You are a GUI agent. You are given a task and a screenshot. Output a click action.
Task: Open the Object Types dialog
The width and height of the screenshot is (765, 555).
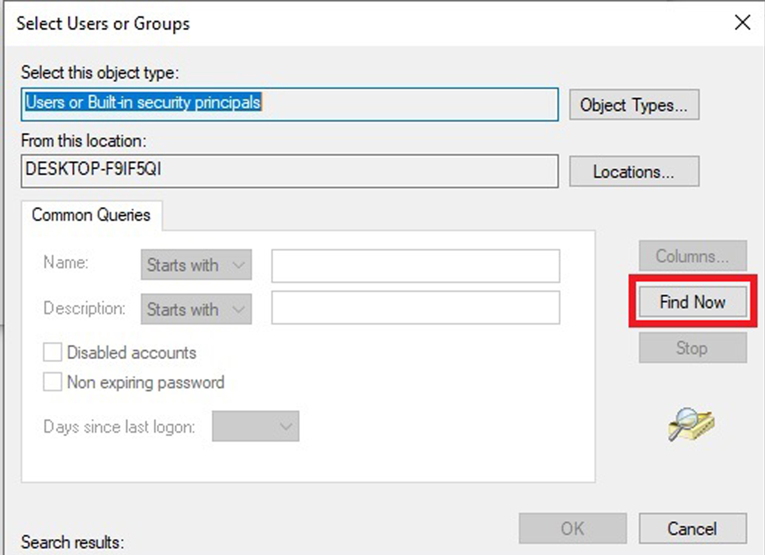pyautogui.click(x=633, y=105)
